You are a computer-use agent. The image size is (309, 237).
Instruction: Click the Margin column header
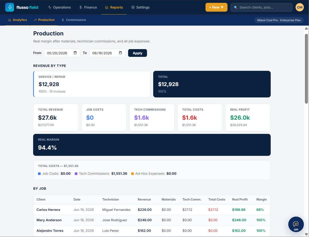pyautogui.click(x=261, y=200)
